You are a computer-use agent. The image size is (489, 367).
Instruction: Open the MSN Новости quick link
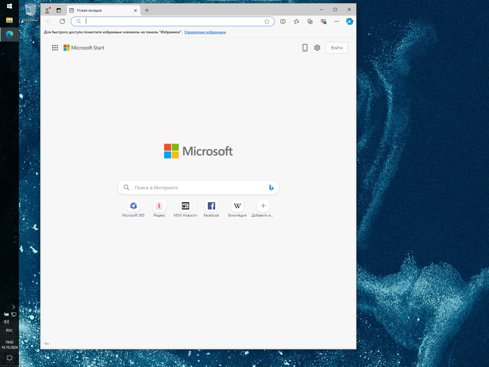[x=185, y=209]
